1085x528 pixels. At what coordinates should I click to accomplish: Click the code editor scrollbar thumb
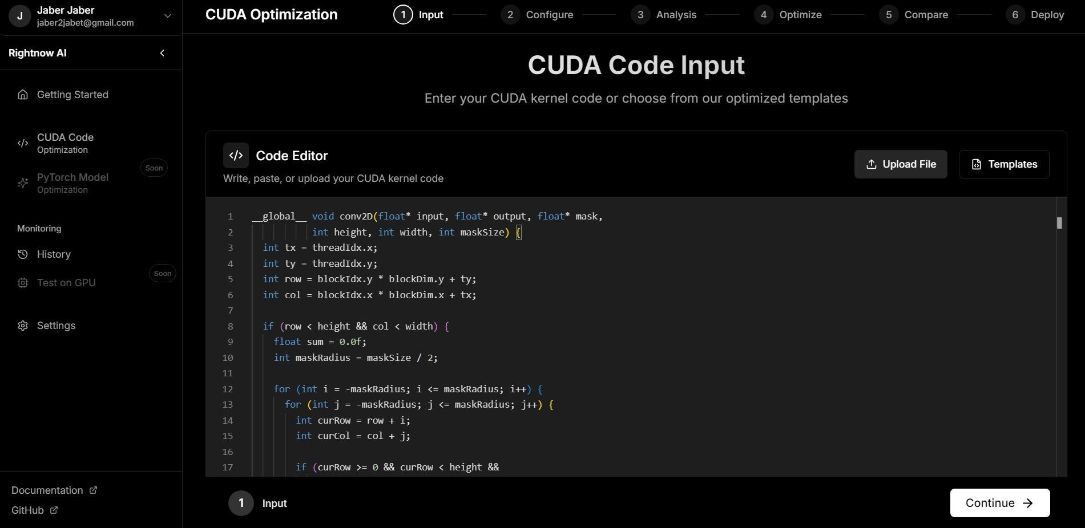tap(1059, 223)
